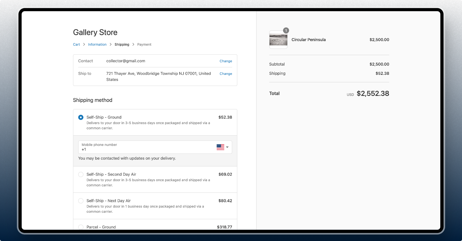Click the chevron between Information and Shipping

pos(111,45)
